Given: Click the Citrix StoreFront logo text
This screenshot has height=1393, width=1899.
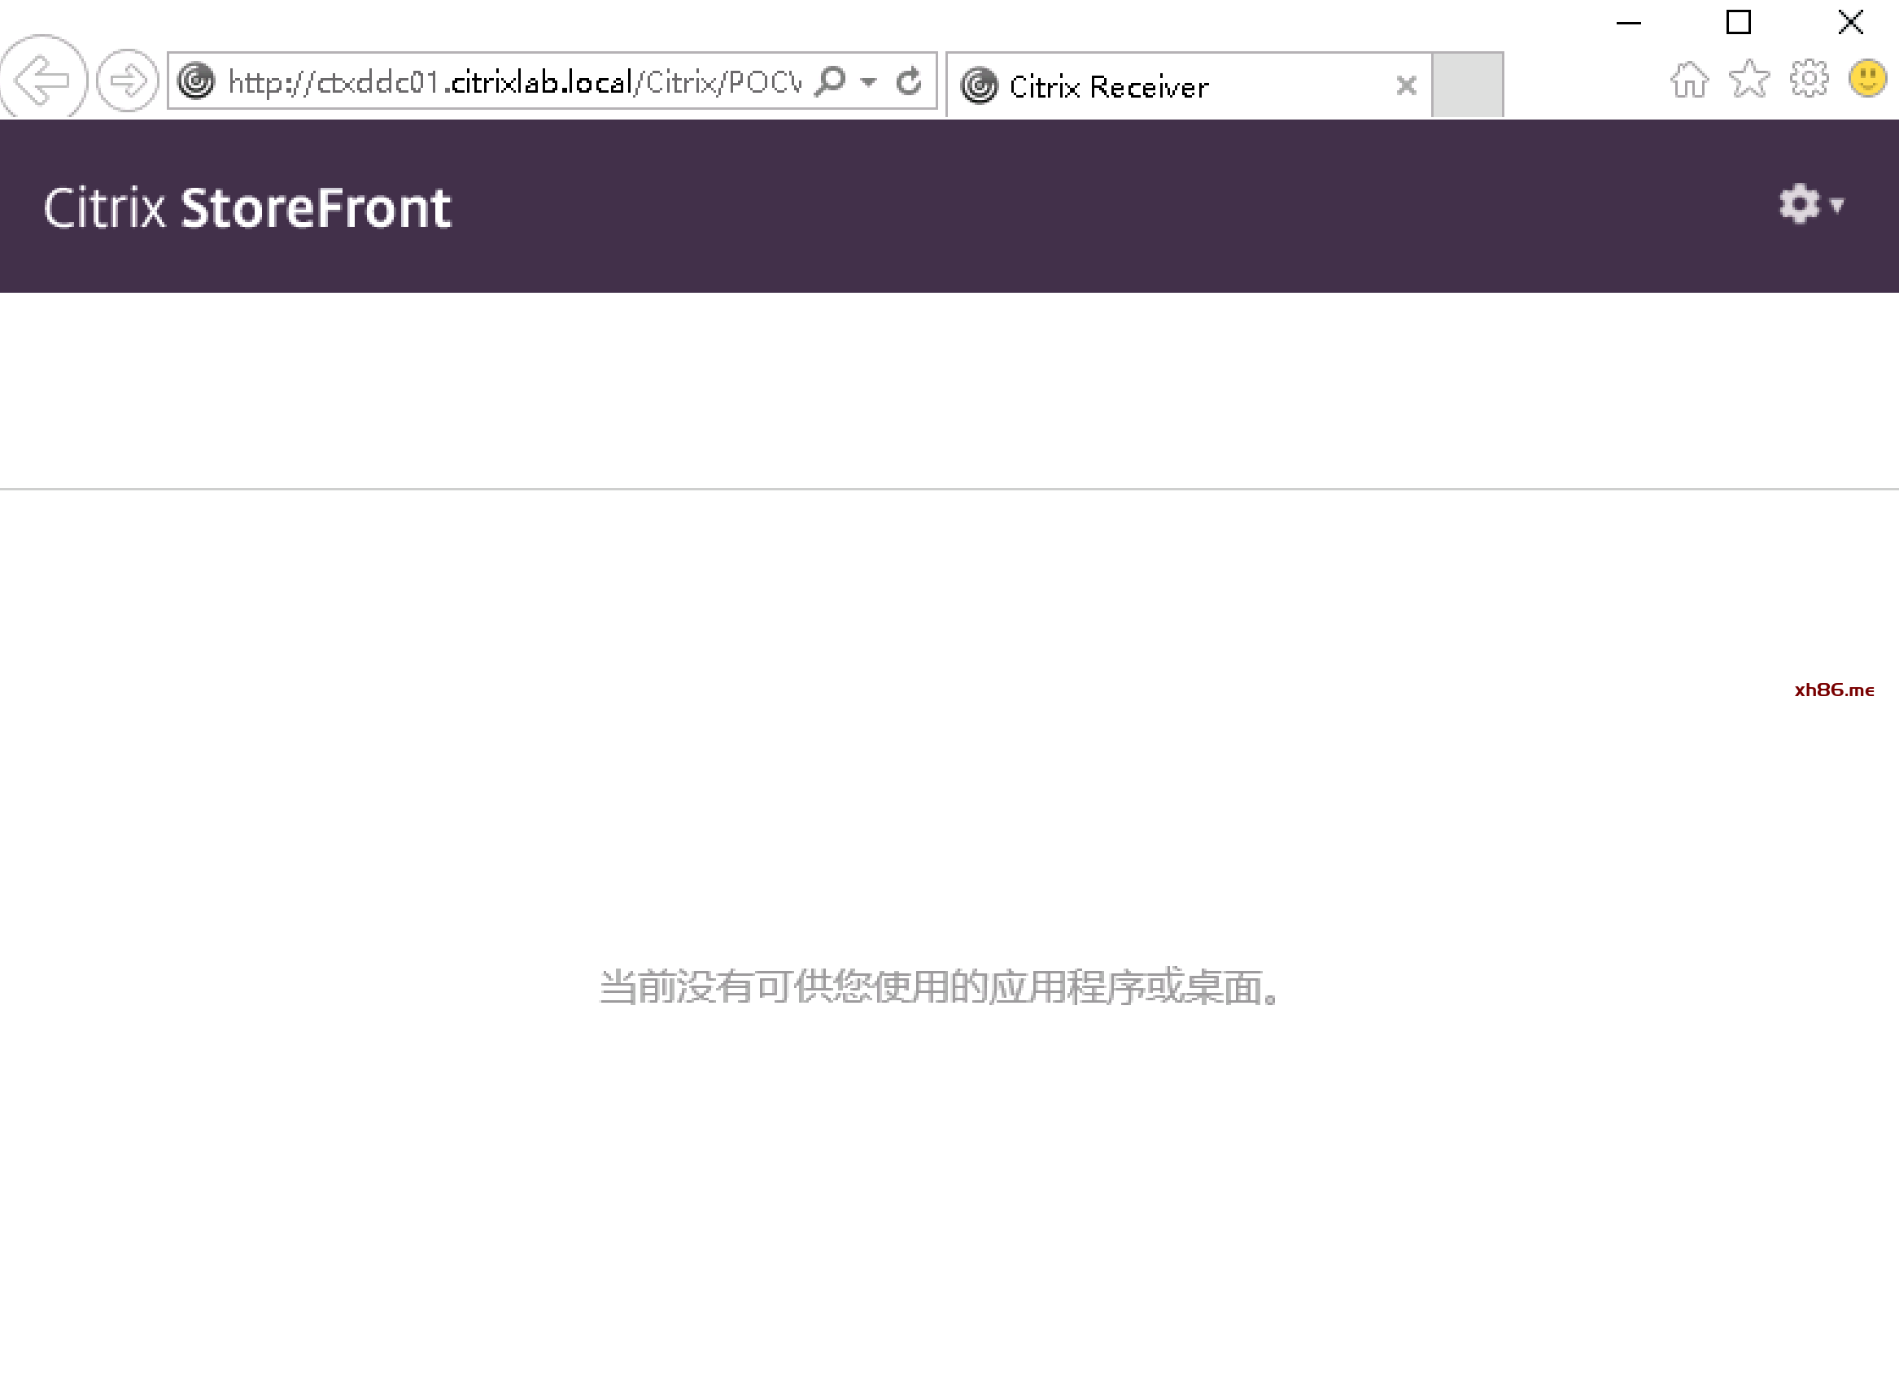Looking at the screenshot, I should (x=247, y=207).
